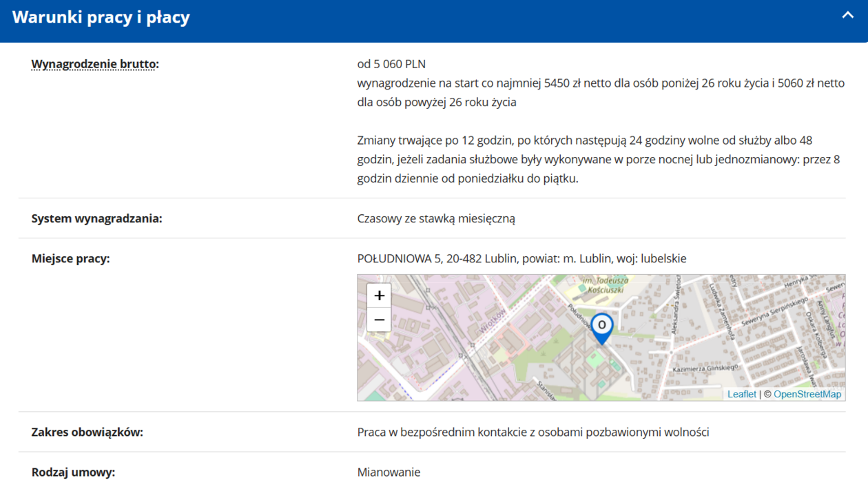This screenshot has width=868, height=489.
Task: Open the Leaflet attribution link
Action: pyautogui.click(x=741, y=395)
